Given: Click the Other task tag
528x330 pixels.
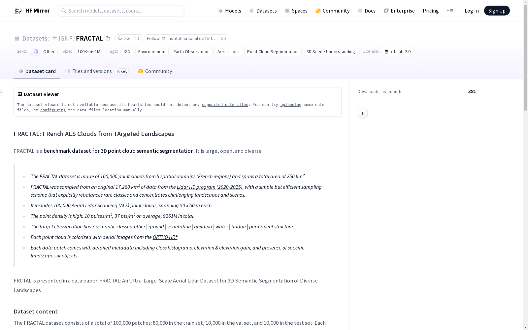Looking at the screenshot, I should (44, 51).
